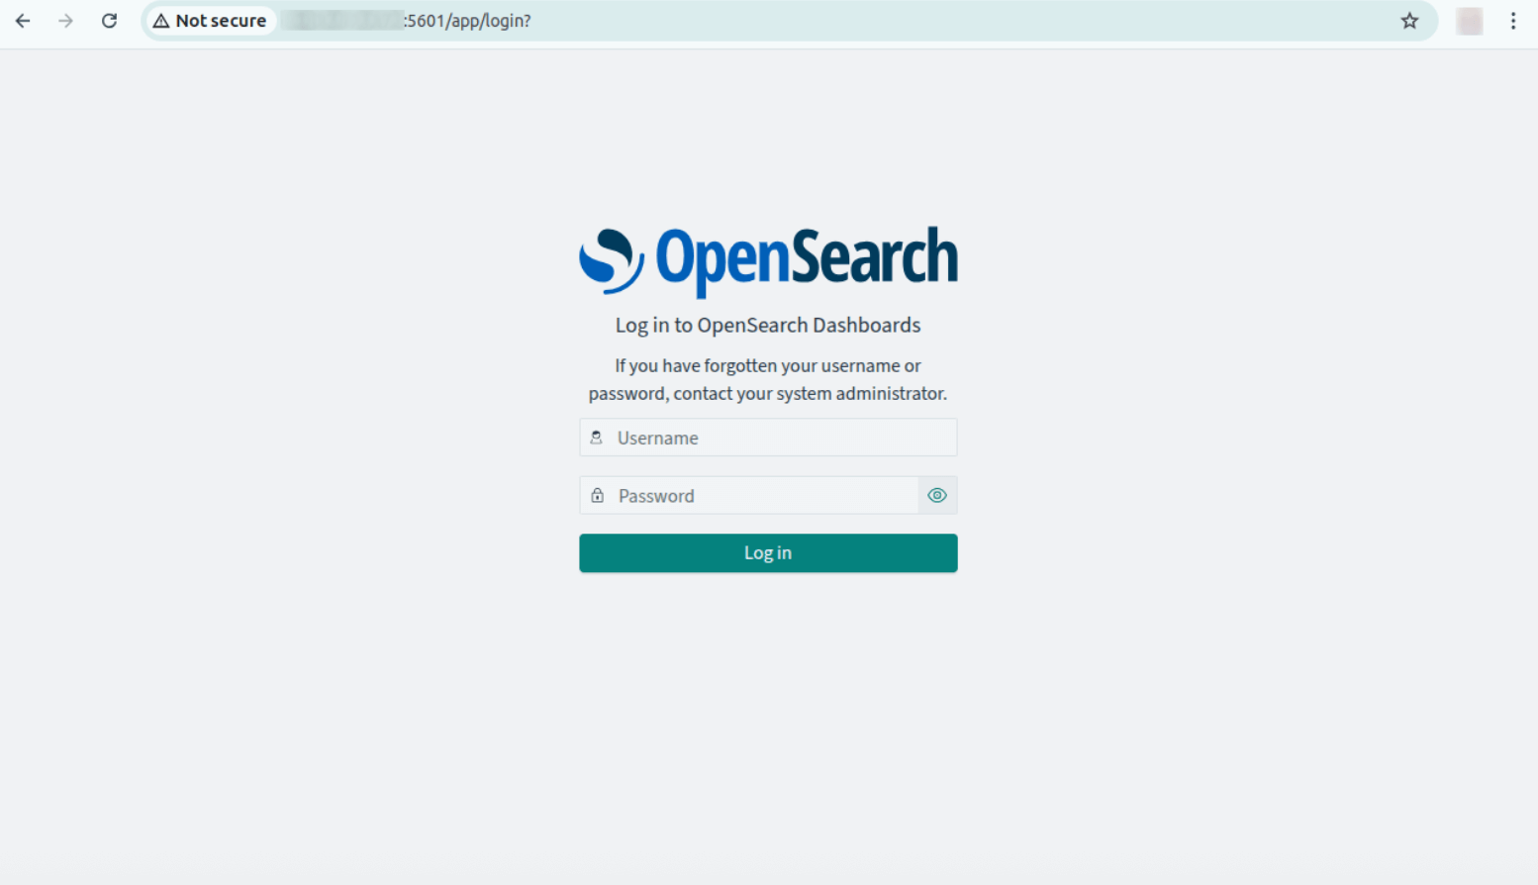Click the password padlock icon
This screenshot has height=885, width=1538.
[597, 495]
